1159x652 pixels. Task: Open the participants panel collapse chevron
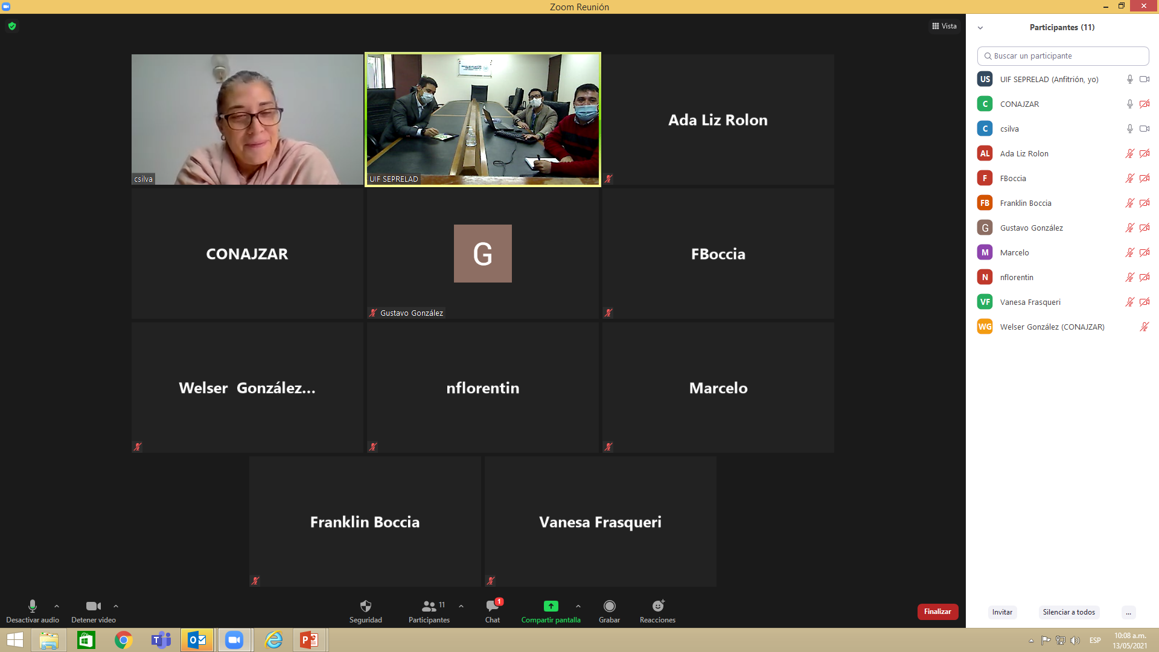pyautogui.click(x=981, y=27)
